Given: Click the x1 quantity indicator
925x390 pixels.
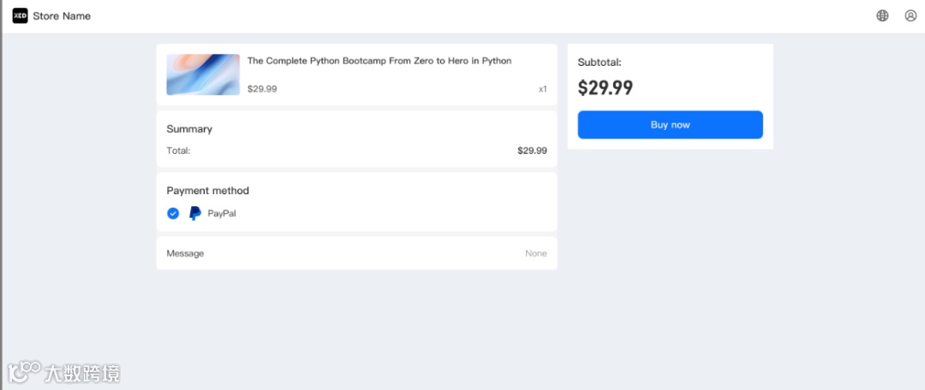Looking at the screenshot, I should pos(542,88).
